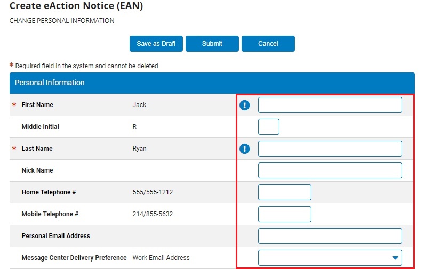Click the current first name value Jack
424x269 pixels.
139,105
